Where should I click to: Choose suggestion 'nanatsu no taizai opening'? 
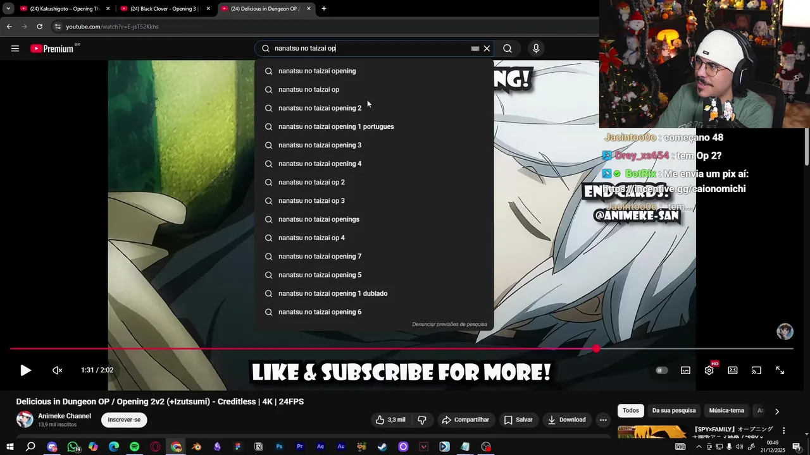(374, 71)
